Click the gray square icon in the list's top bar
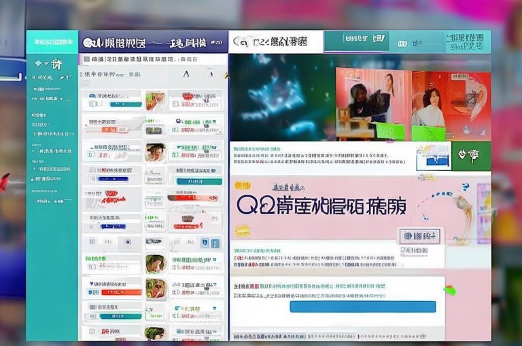Screen dimensions: 522x346 pyautogui.click(x=86, y=59)
